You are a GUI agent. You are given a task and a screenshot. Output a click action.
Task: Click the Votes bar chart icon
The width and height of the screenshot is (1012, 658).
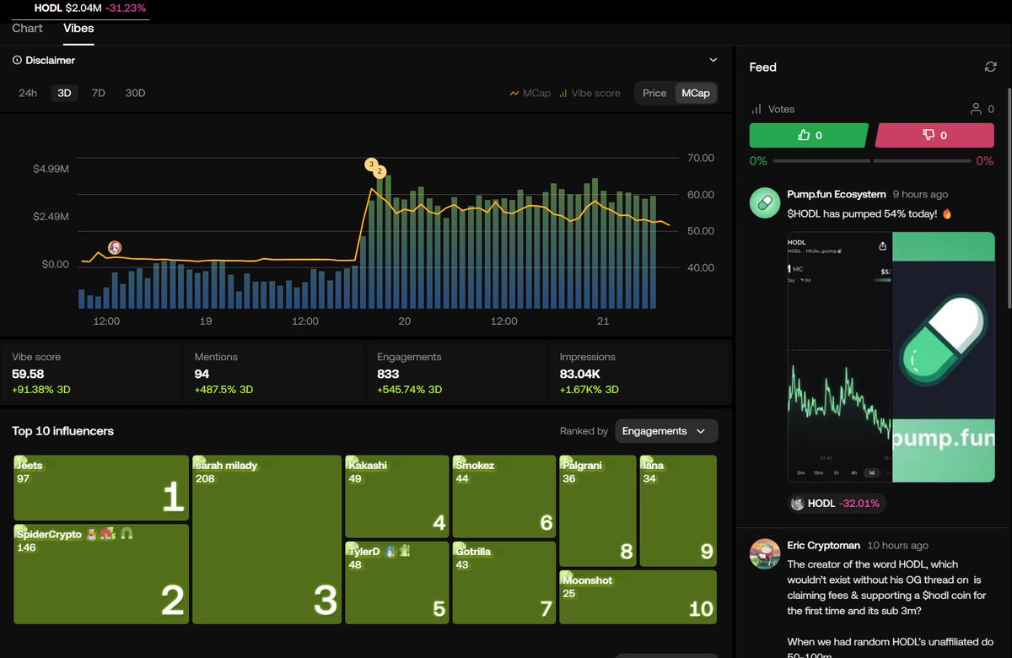coord(756,109)
